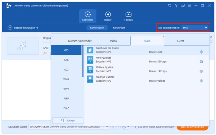Select WAV in the format list
The height and width of the screenshot is (135, 216).
66,89
